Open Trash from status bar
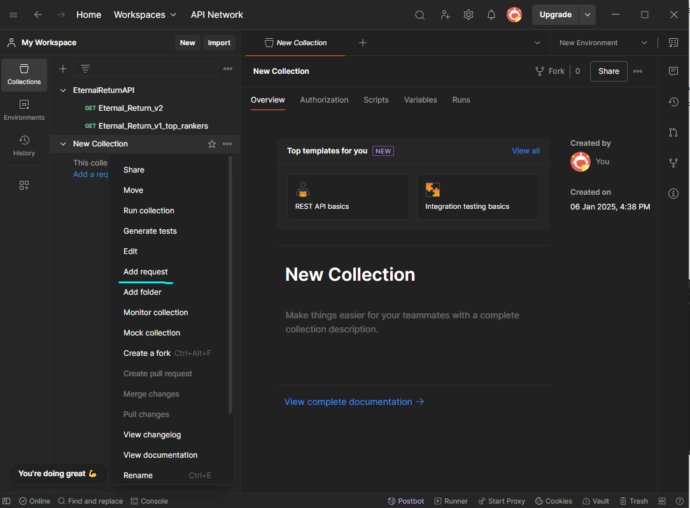The image size is (690, 508). pos(634,501)
